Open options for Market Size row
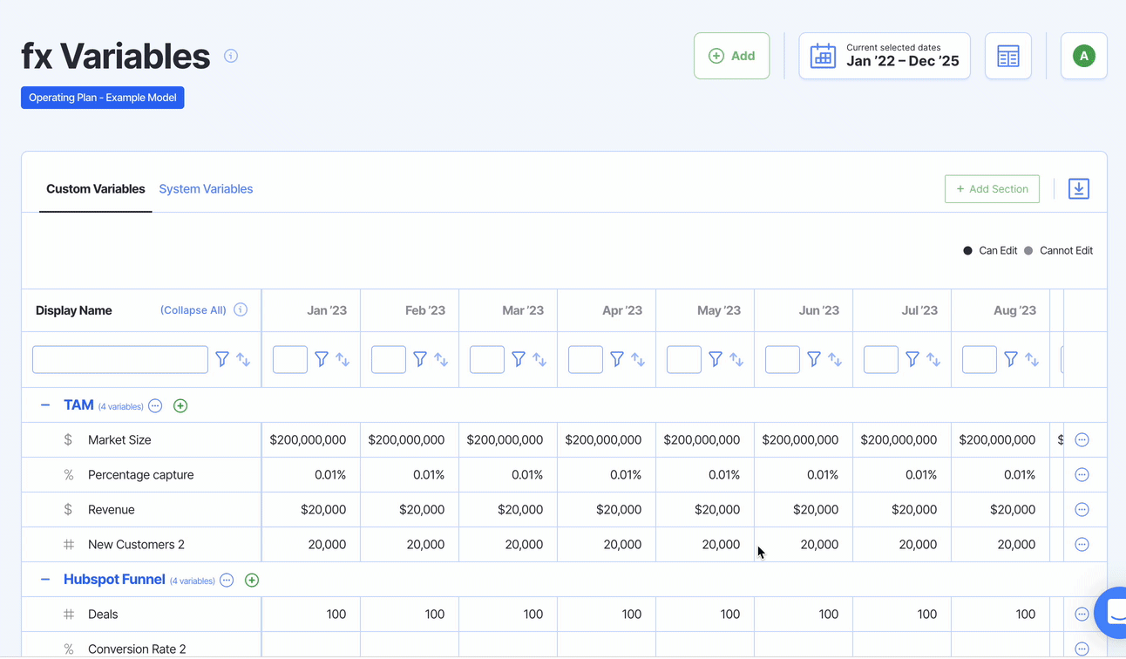The image size is (1126, 659). click(1082, 440)
